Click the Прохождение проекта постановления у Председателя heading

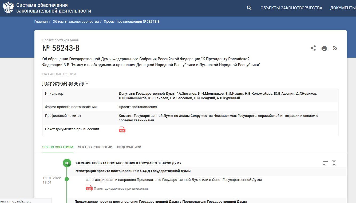[161, 201]
